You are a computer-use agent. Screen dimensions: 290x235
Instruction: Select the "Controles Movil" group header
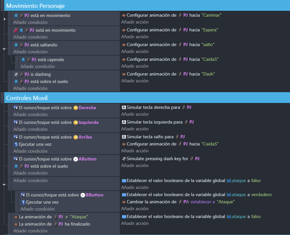tap(27, 98)
